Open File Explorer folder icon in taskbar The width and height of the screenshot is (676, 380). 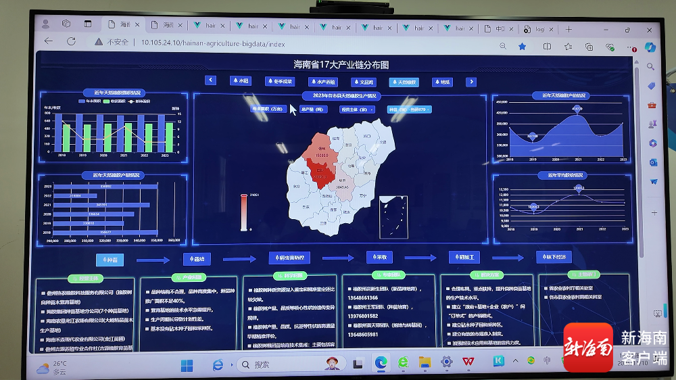click(424, 362)
